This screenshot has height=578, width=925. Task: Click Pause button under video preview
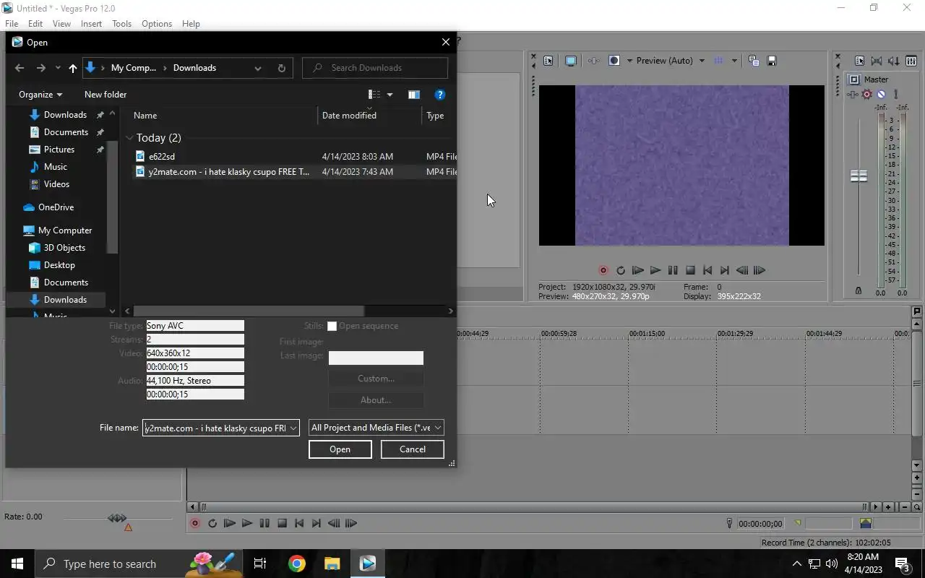[x=673, y=270]
